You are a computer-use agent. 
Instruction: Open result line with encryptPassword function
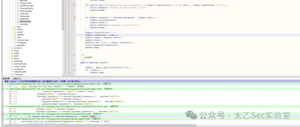(x=60, y=121)
